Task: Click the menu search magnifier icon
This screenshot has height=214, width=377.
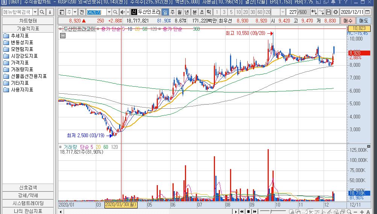Action: pyautogui.click(x=42, y=12)
